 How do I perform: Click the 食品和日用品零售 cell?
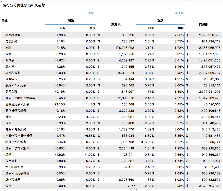[17, 173]
